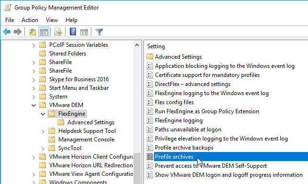Click folder icon for Management Console
Image resolution: width=308 pixels, height=184 pixels.
point(52,140)
